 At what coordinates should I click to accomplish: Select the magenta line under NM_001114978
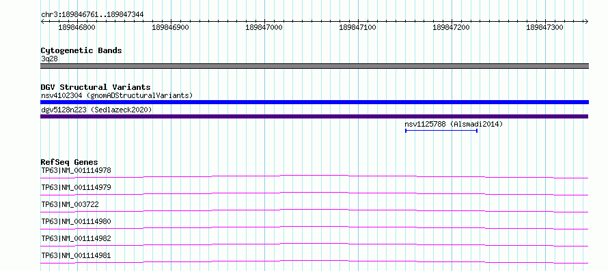click(314, 176)
